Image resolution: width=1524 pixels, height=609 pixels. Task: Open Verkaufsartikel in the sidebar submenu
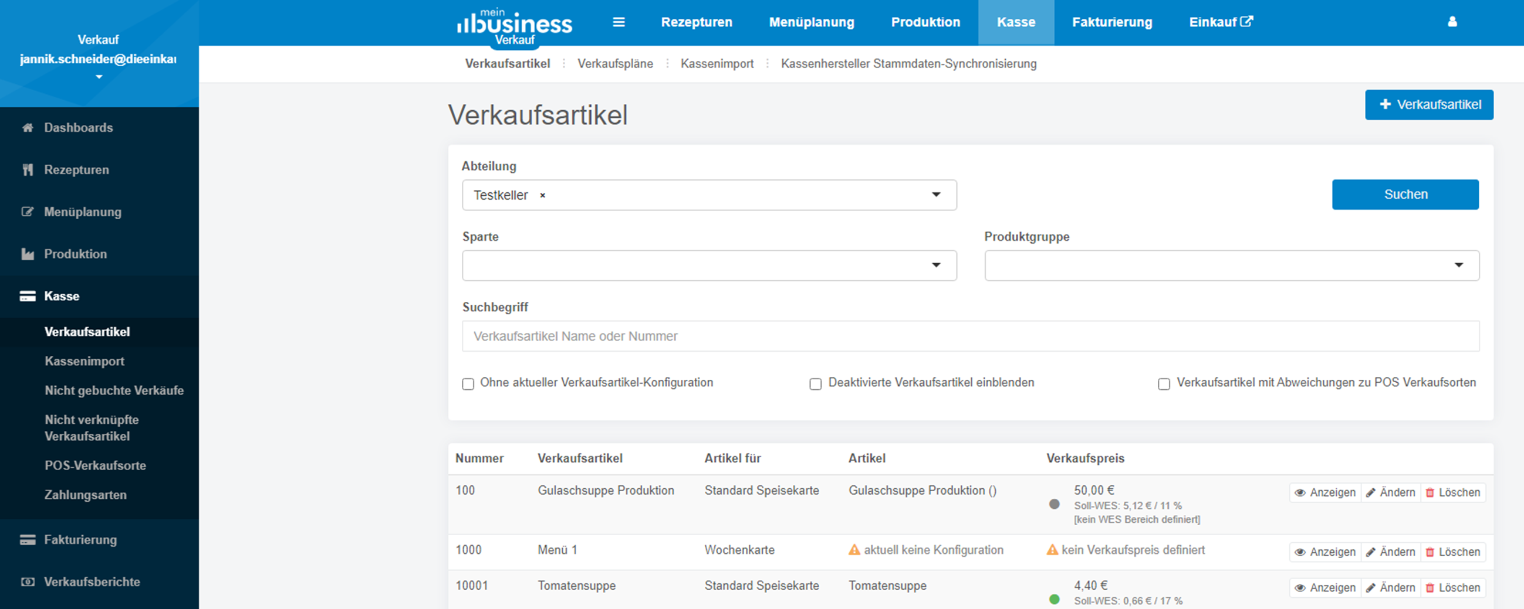tap(87, 332)
